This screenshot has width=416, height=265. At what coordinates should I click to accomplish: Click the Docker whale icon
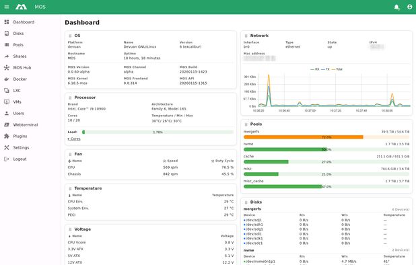pyautogui.click(x=7, y=79)
